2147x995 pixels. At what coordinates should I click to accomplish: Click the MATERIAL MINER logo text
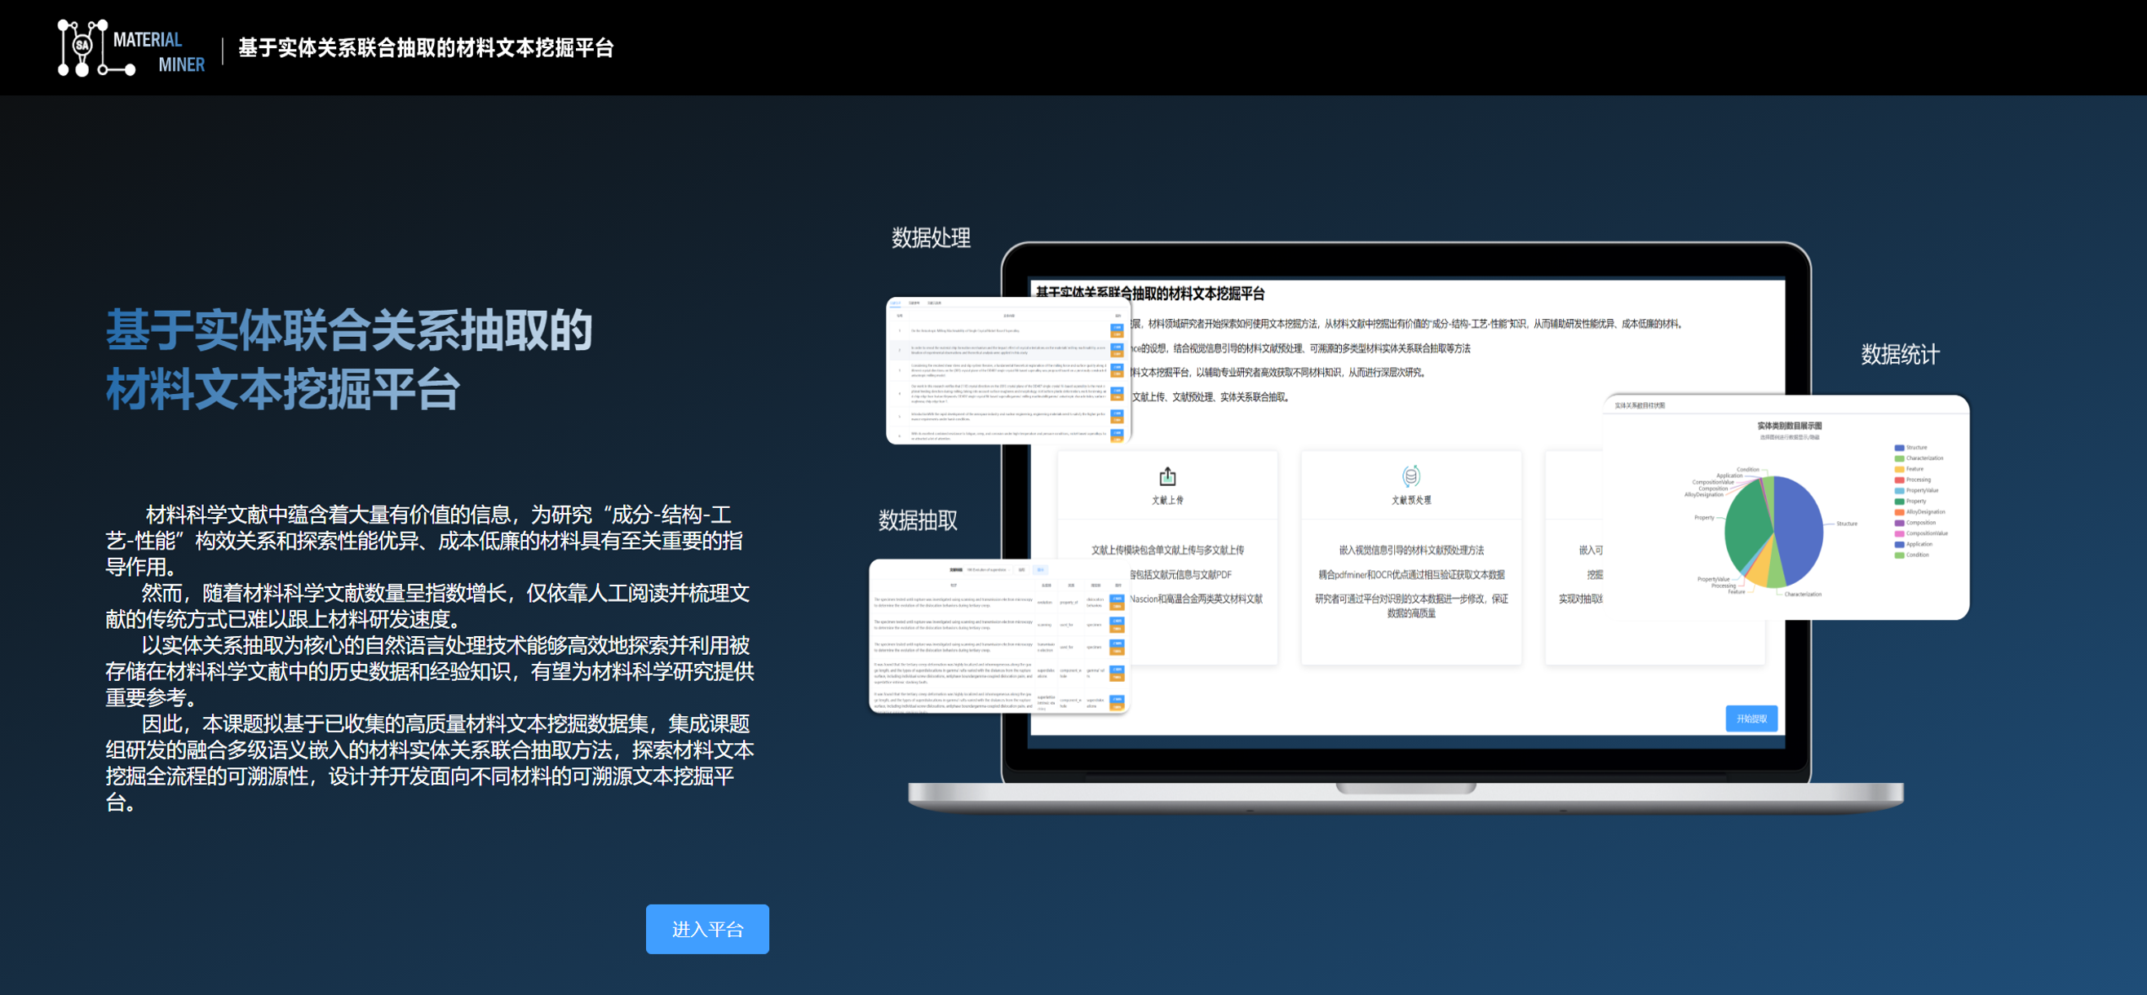pos(158,51)
